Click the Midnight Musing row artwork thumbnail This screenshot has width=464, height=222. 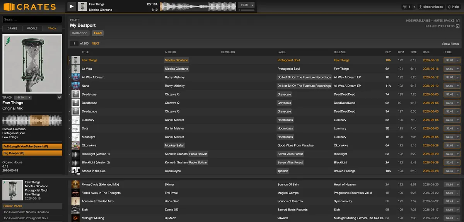(75, 218)
